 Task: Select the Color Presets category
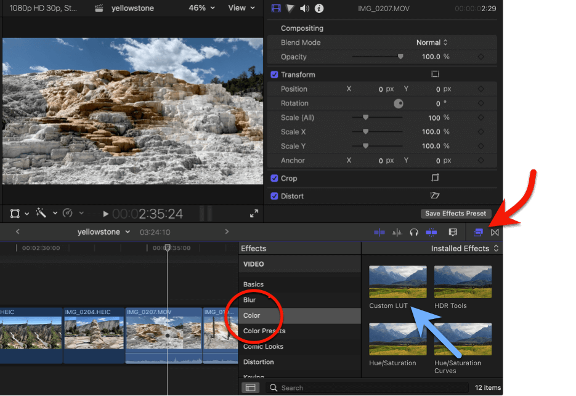(264, 331)
